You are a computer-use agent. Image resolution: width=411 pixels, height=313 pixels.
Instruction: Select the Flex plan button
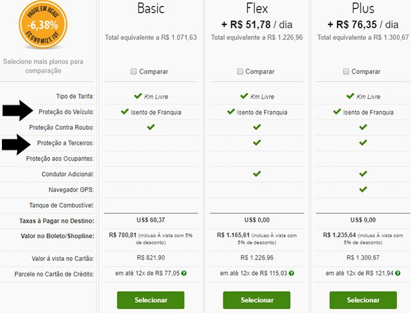[x=257, y=300]
